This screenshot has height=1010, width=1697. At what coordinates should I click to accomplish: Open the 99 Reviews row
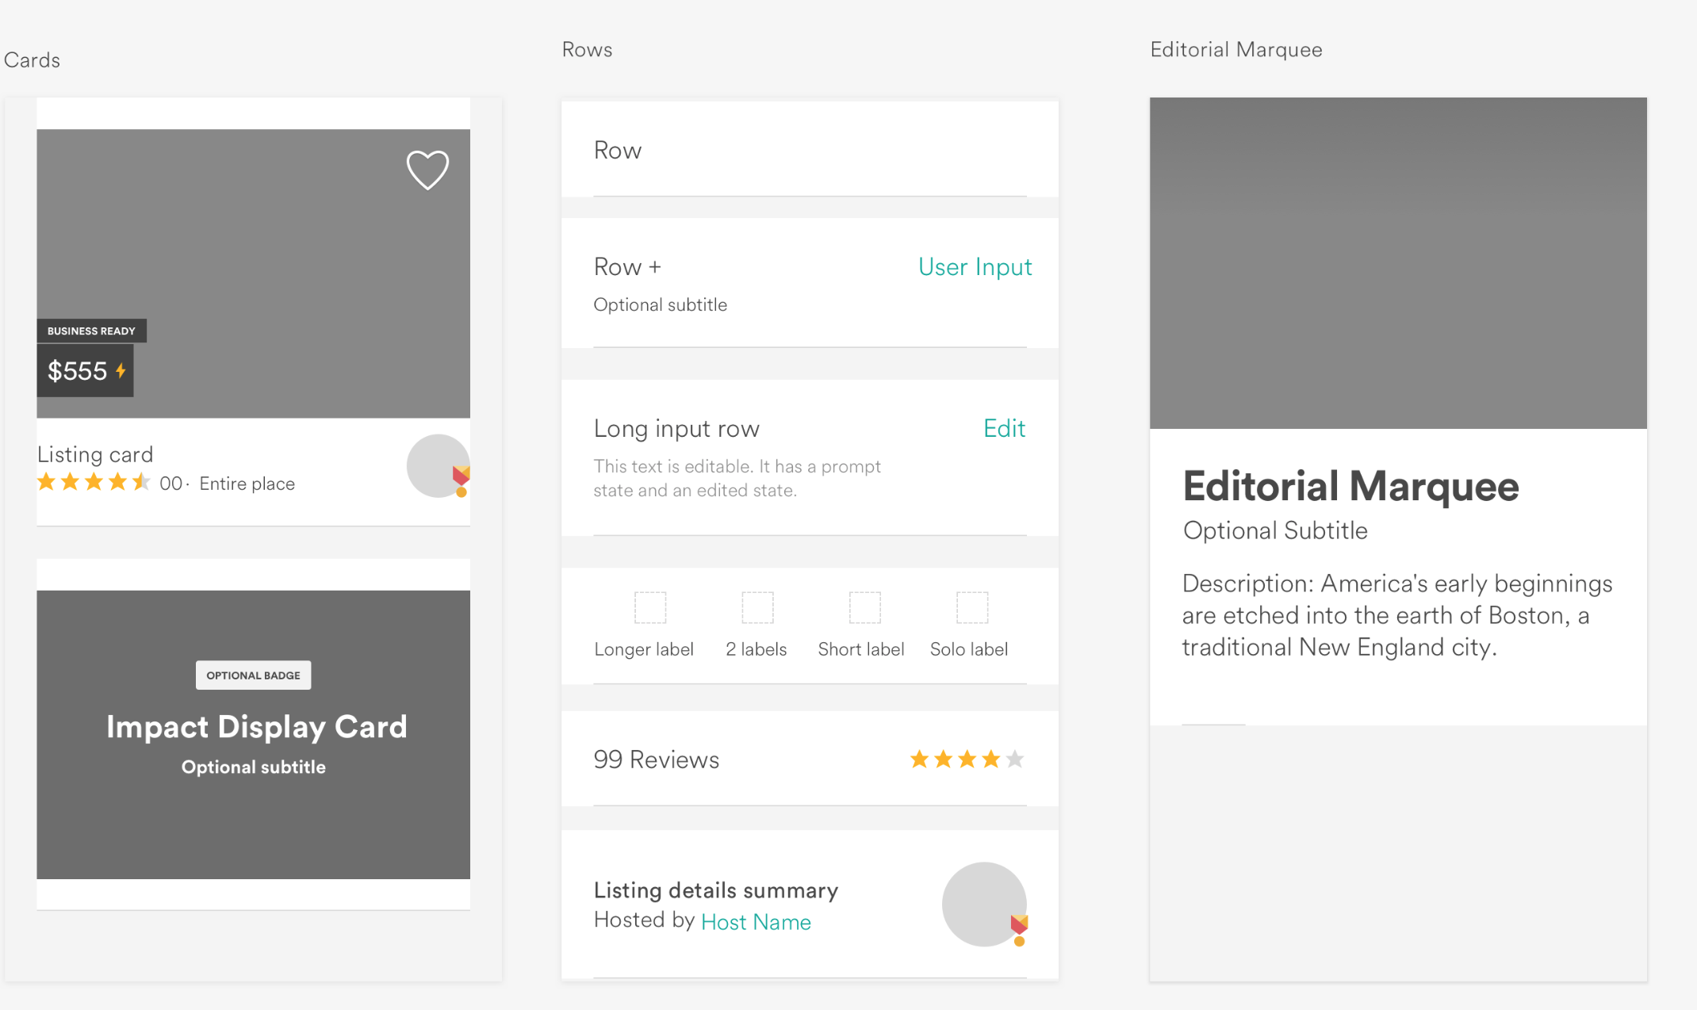pos(810,759)
